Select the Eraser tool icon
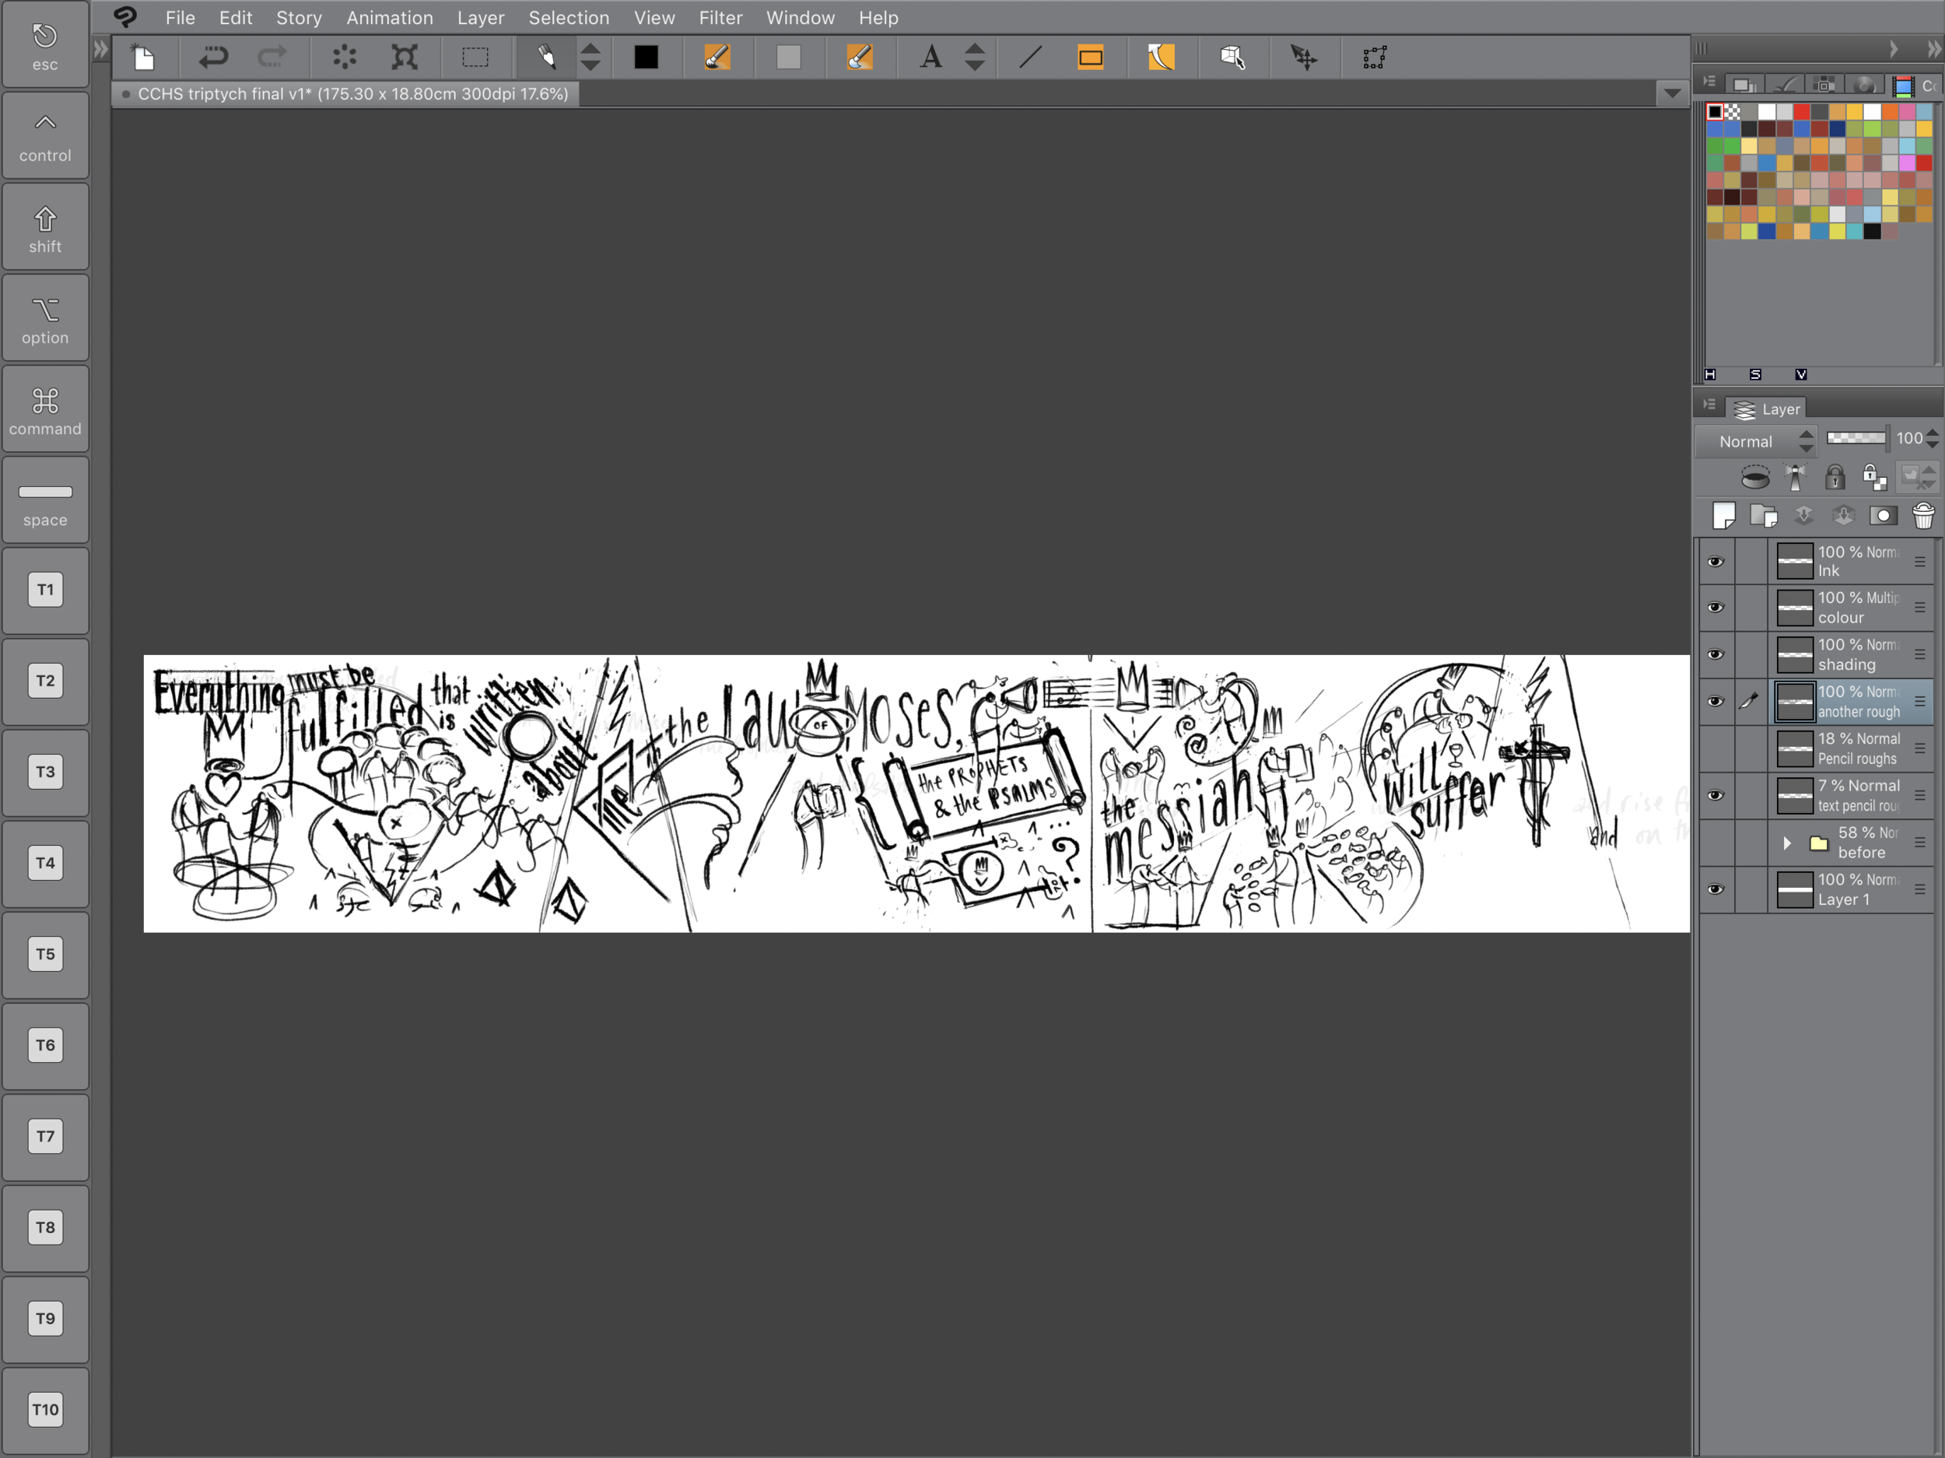The width and height of the screenshot is (1945, 1458). point(860,58)
